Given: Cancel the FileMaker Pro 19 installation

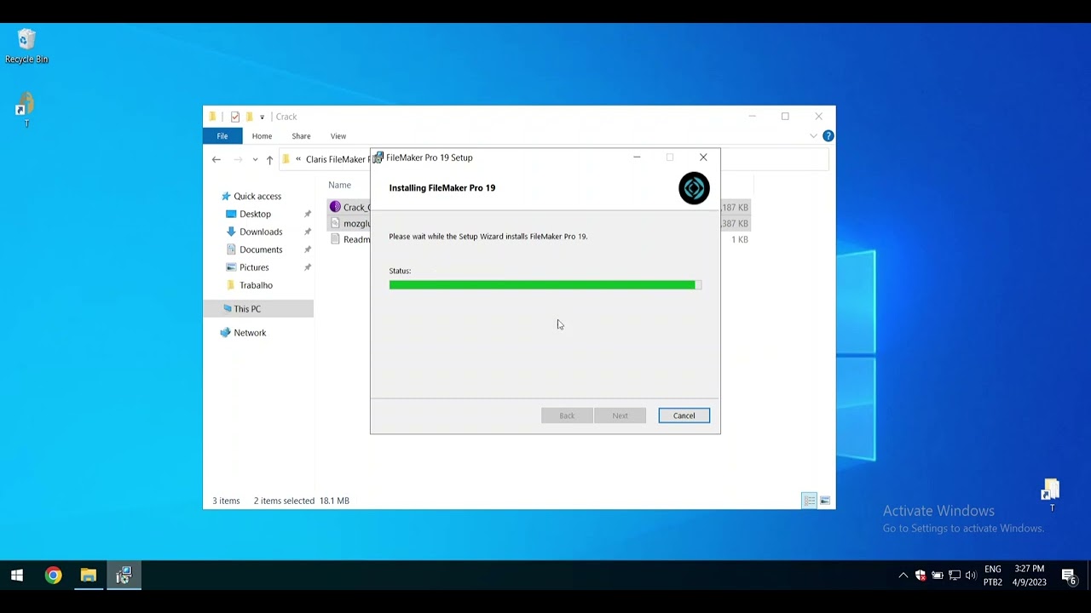Looking at the screenshot, I should [x=684, y=415].
